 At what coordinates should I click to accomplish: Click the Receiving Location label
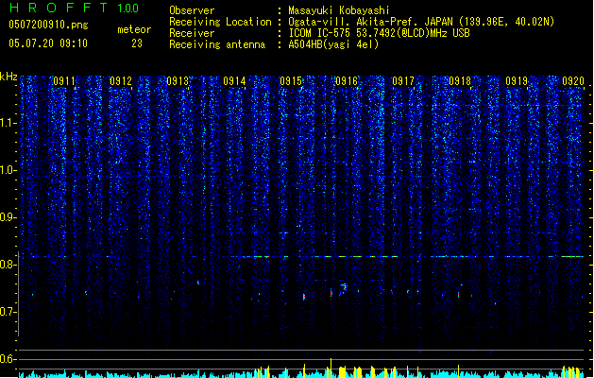coord(220,22)
